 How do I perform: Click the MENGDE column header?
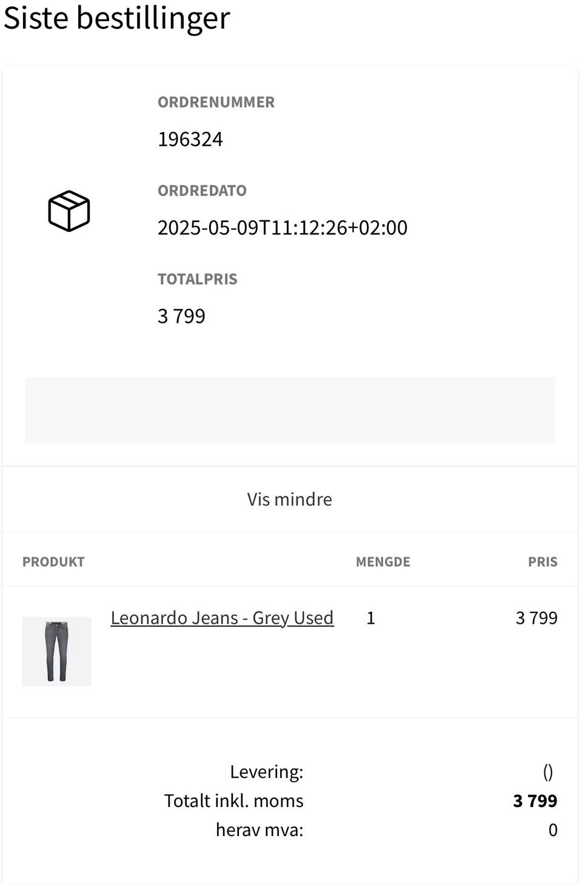(383, 562)
